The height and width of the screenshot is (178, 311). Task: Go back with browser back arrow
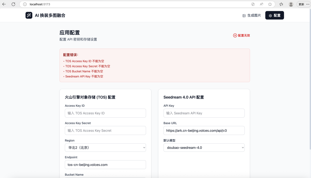4,4
